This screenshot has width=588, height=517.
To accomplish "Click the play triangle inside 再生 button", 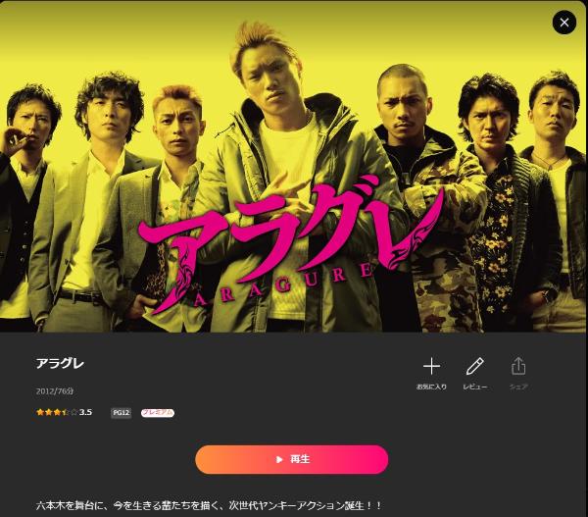I will 279,459.
